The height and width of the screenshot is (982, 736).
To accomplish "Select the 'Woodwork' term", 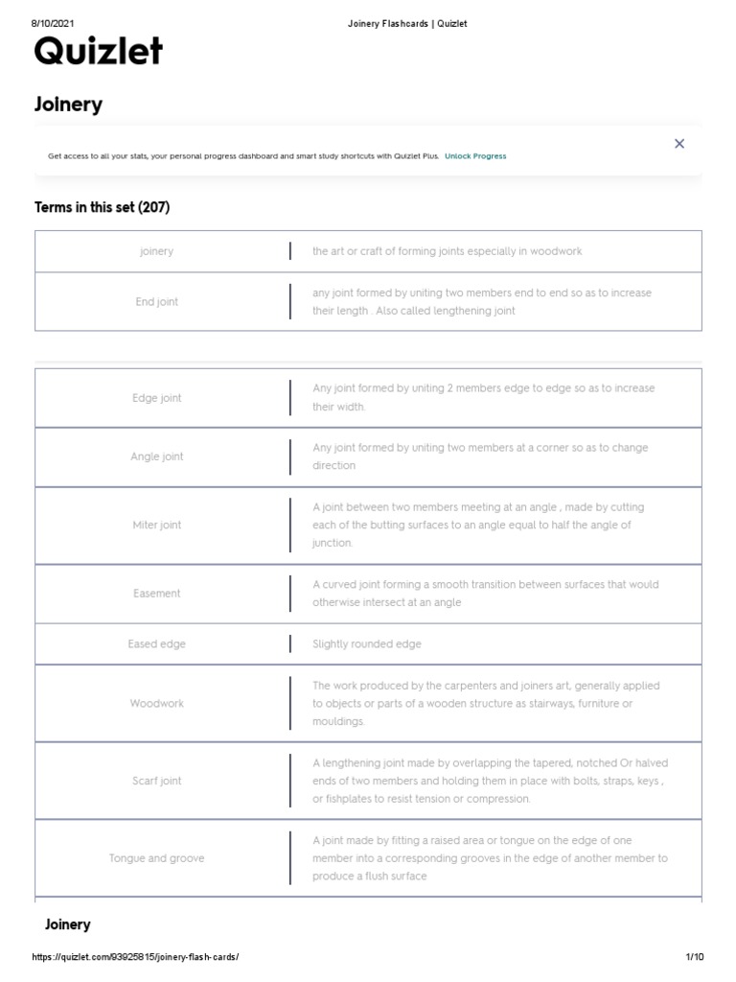I will point(157,704).
